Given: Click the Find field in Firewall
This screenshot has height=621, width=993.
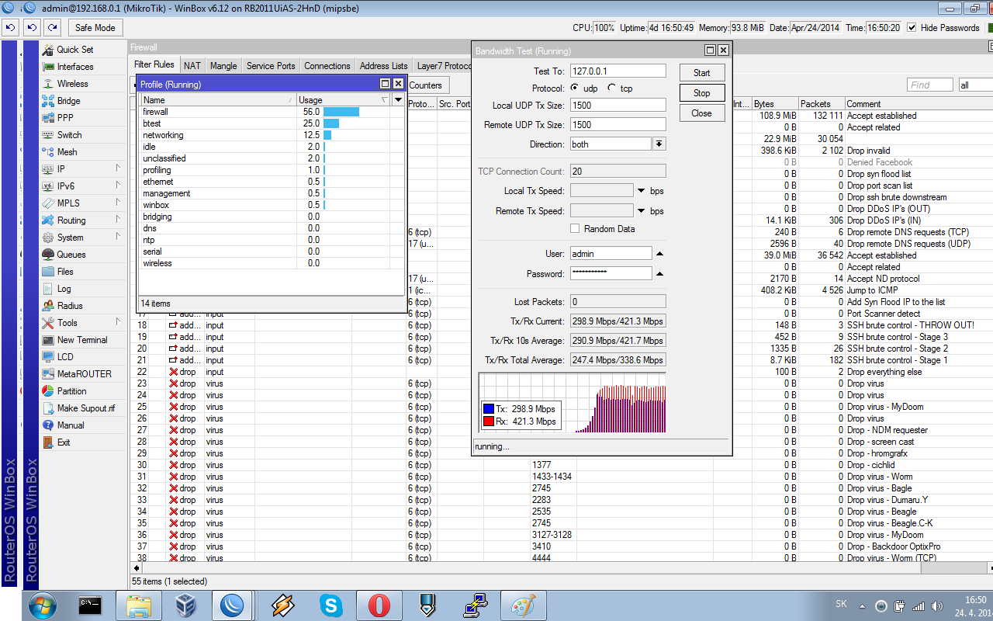Looking at the screenshot, I should pos(929,85).
